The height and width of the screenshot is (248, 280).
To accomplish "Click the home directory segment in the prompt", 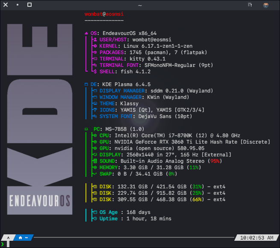I will (23, 237).
